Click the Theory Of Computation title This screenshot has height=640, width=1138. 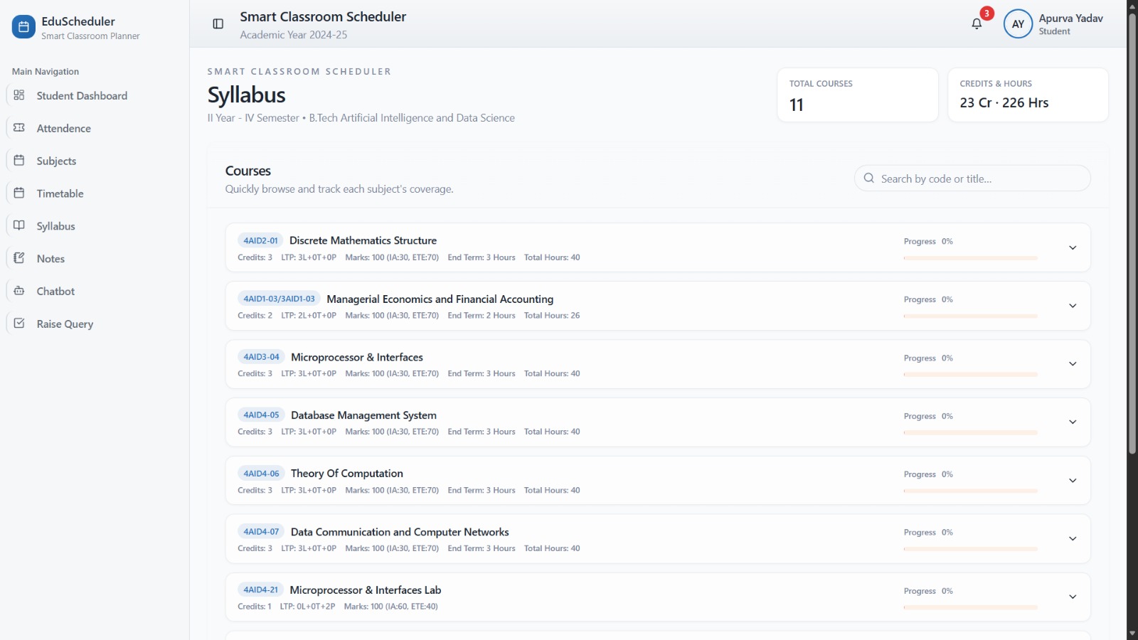[347, 474]
